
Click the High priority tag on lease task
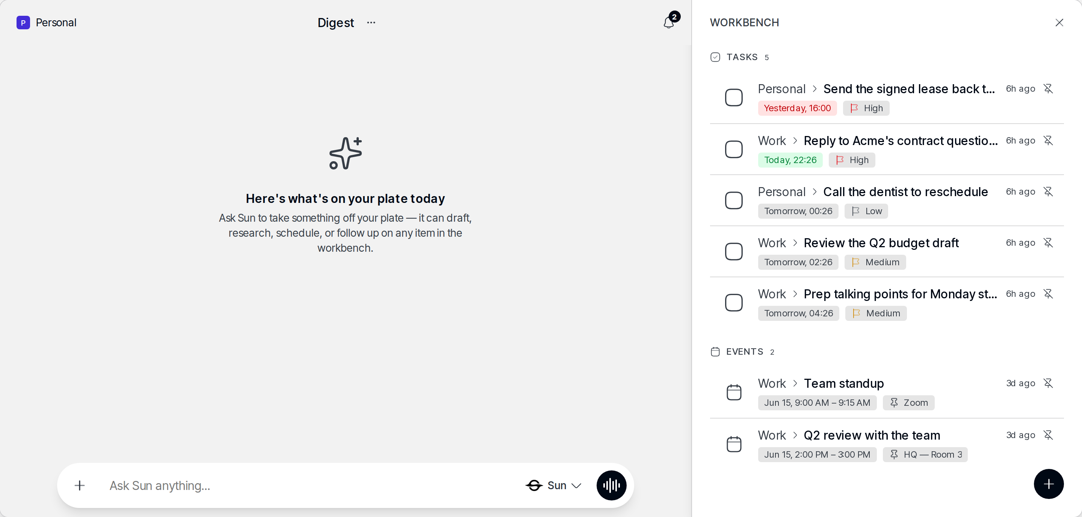tap(866, 108)
